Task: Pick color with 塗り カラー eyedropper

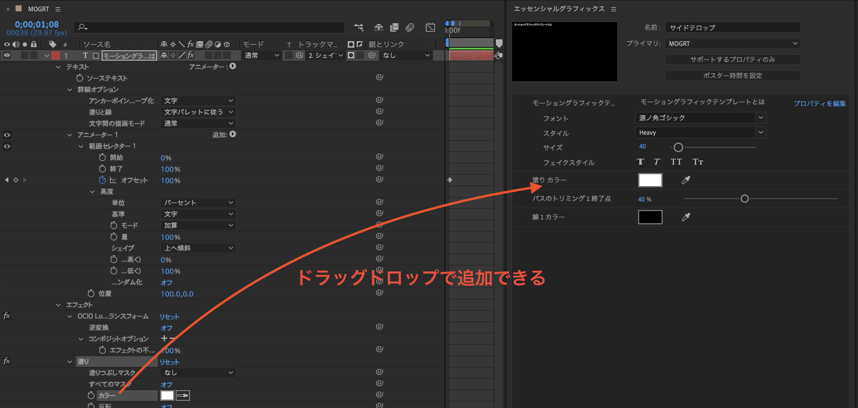Action: coord(686,180)
